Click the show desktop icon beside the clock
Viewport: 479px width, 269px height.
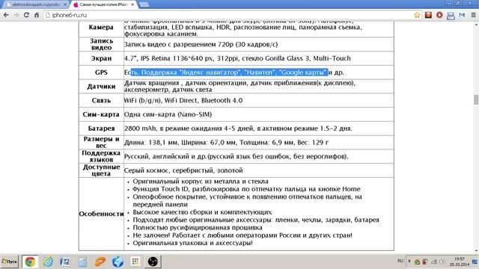tap(475, 262)
